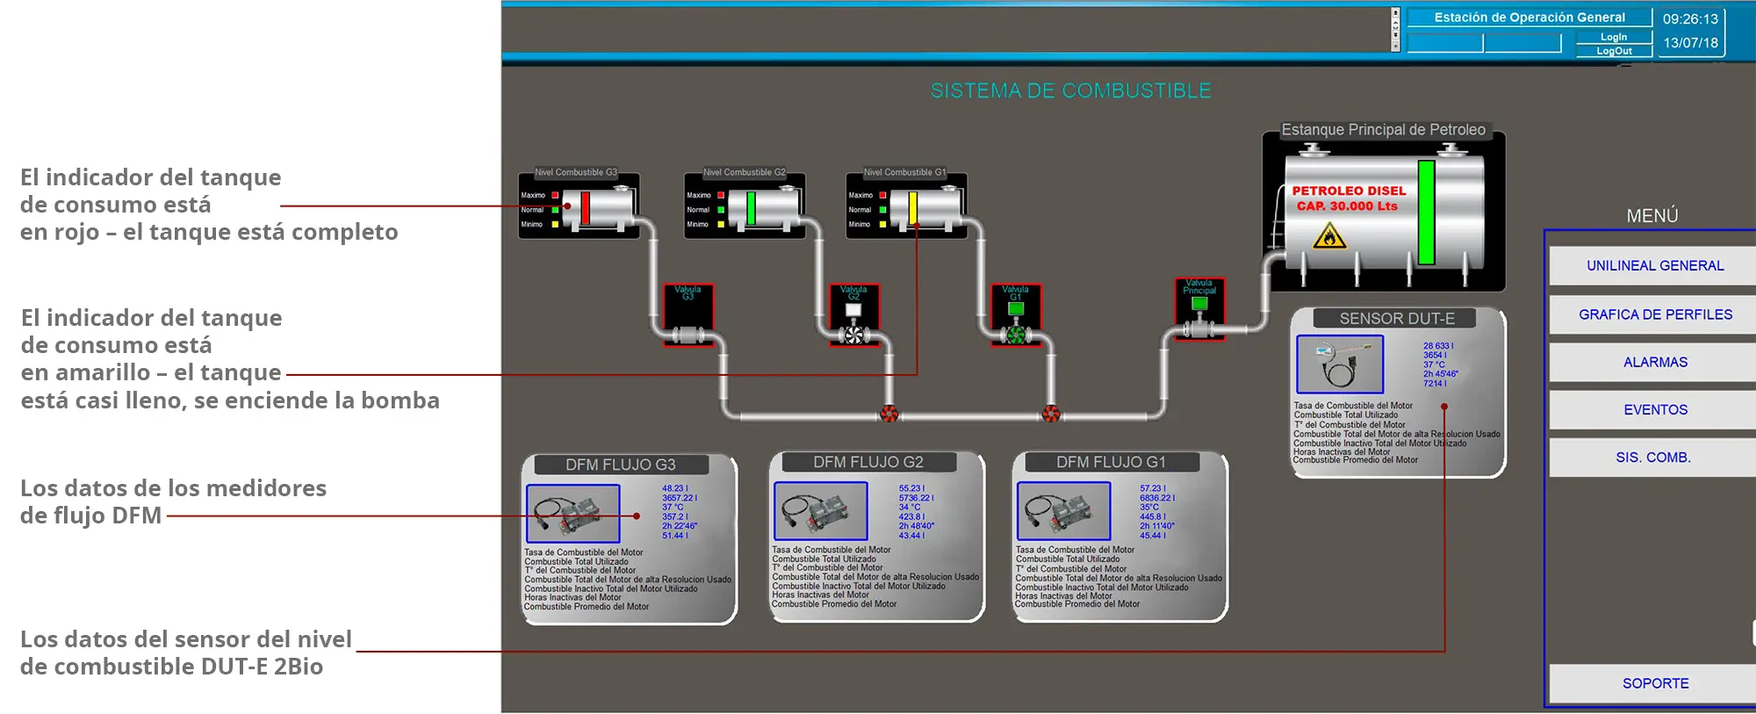
Task: Click the white status square of Valvula G2
Action: [x=853, y=309]
